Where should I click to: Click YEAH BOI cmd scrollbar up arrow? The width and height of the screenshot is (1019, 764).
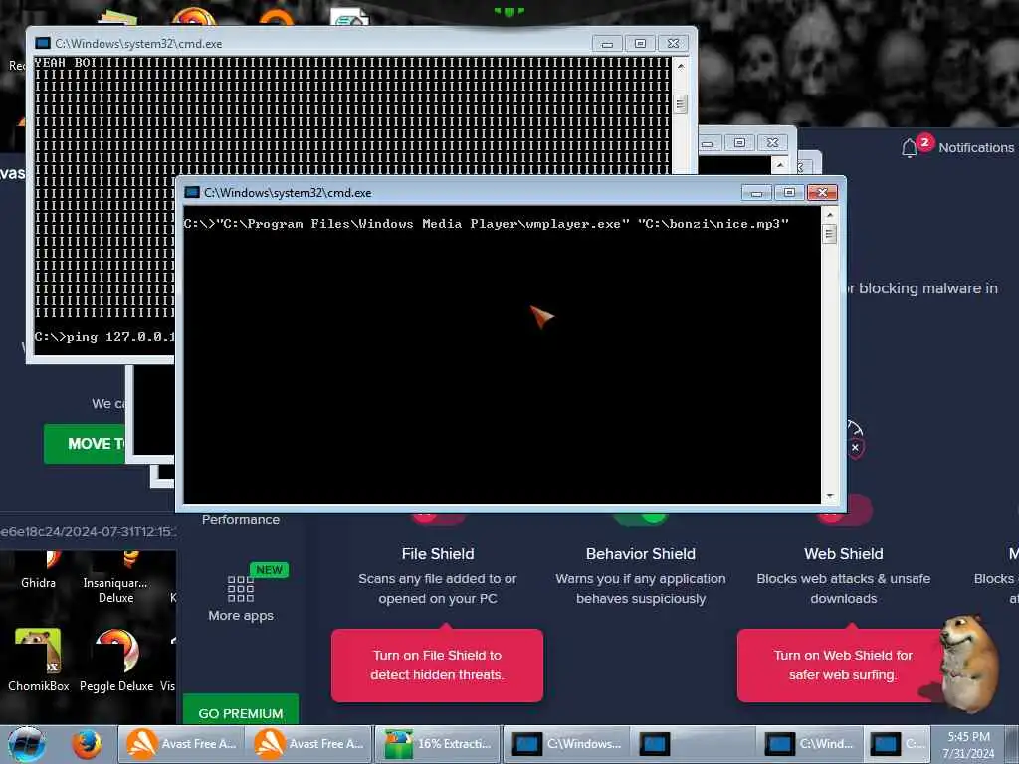coord(681,66)
